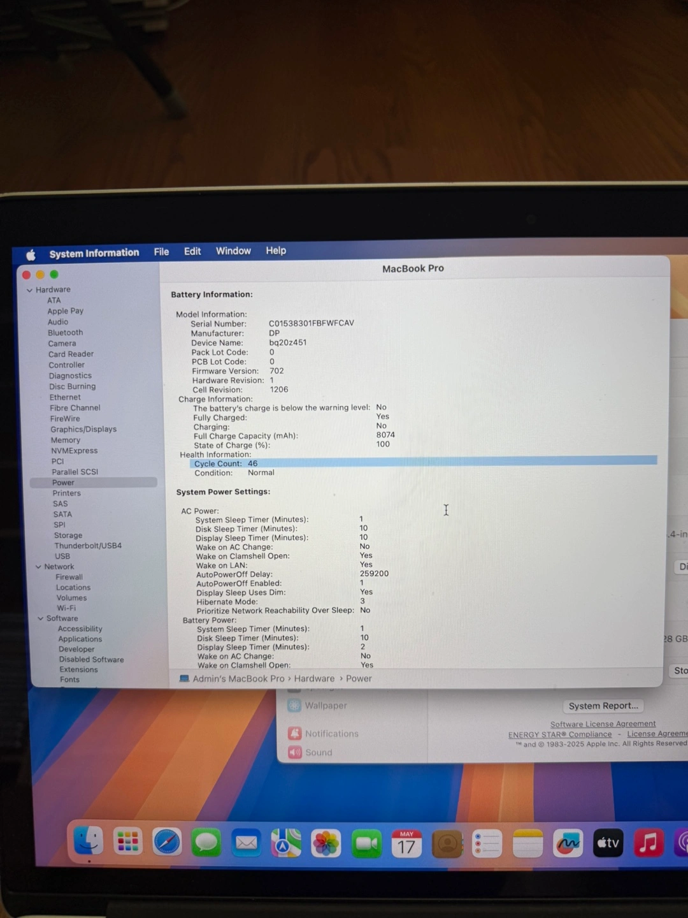688x918 pixels.
Task: Open Photos app in Dock
Action: point(326,844)
